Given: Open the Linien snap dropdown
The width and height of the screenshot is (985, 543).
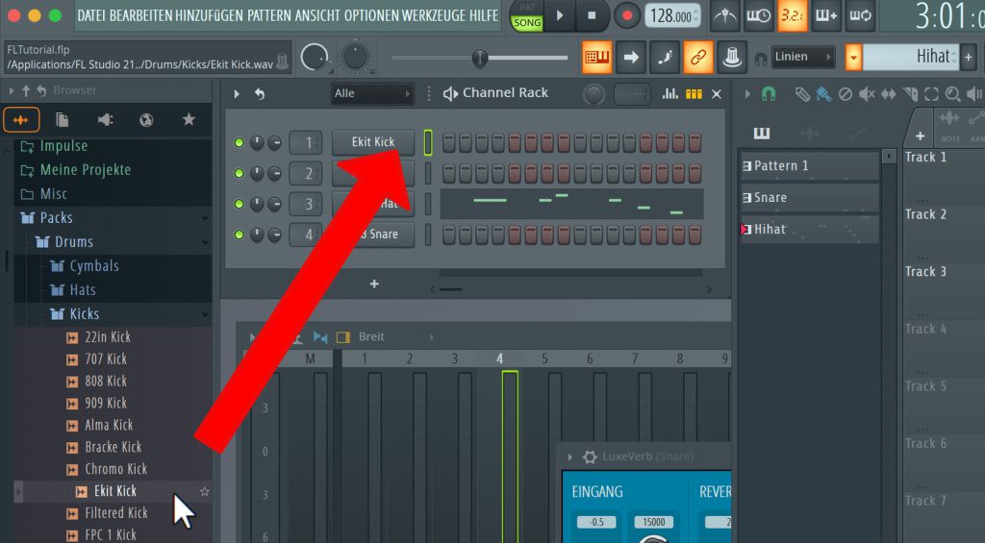Looking at the screenshot, I should [803, 57].
